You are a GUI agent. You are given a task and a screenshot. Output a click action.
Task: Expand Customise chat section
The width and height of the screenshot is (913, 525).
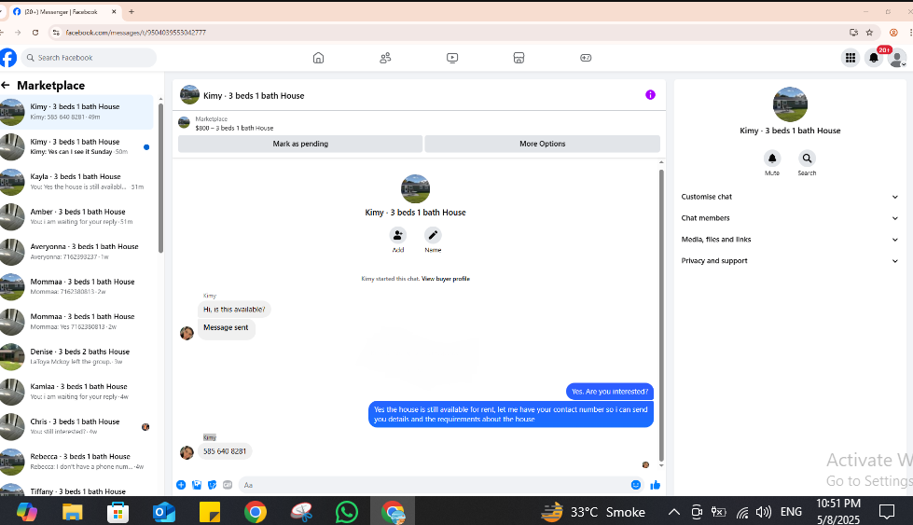click(790, 197)
